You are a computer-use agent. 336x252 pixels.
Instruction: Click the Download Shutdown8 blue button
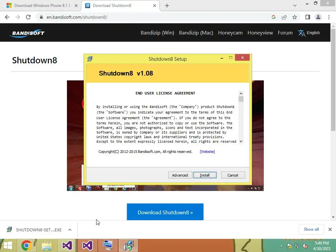(x=165, y=212)
